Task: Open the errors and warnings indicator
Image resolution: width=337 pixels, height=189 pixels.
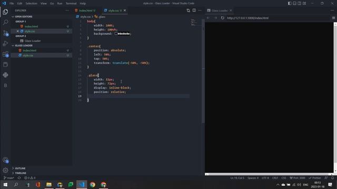Action: click(30, 178)
